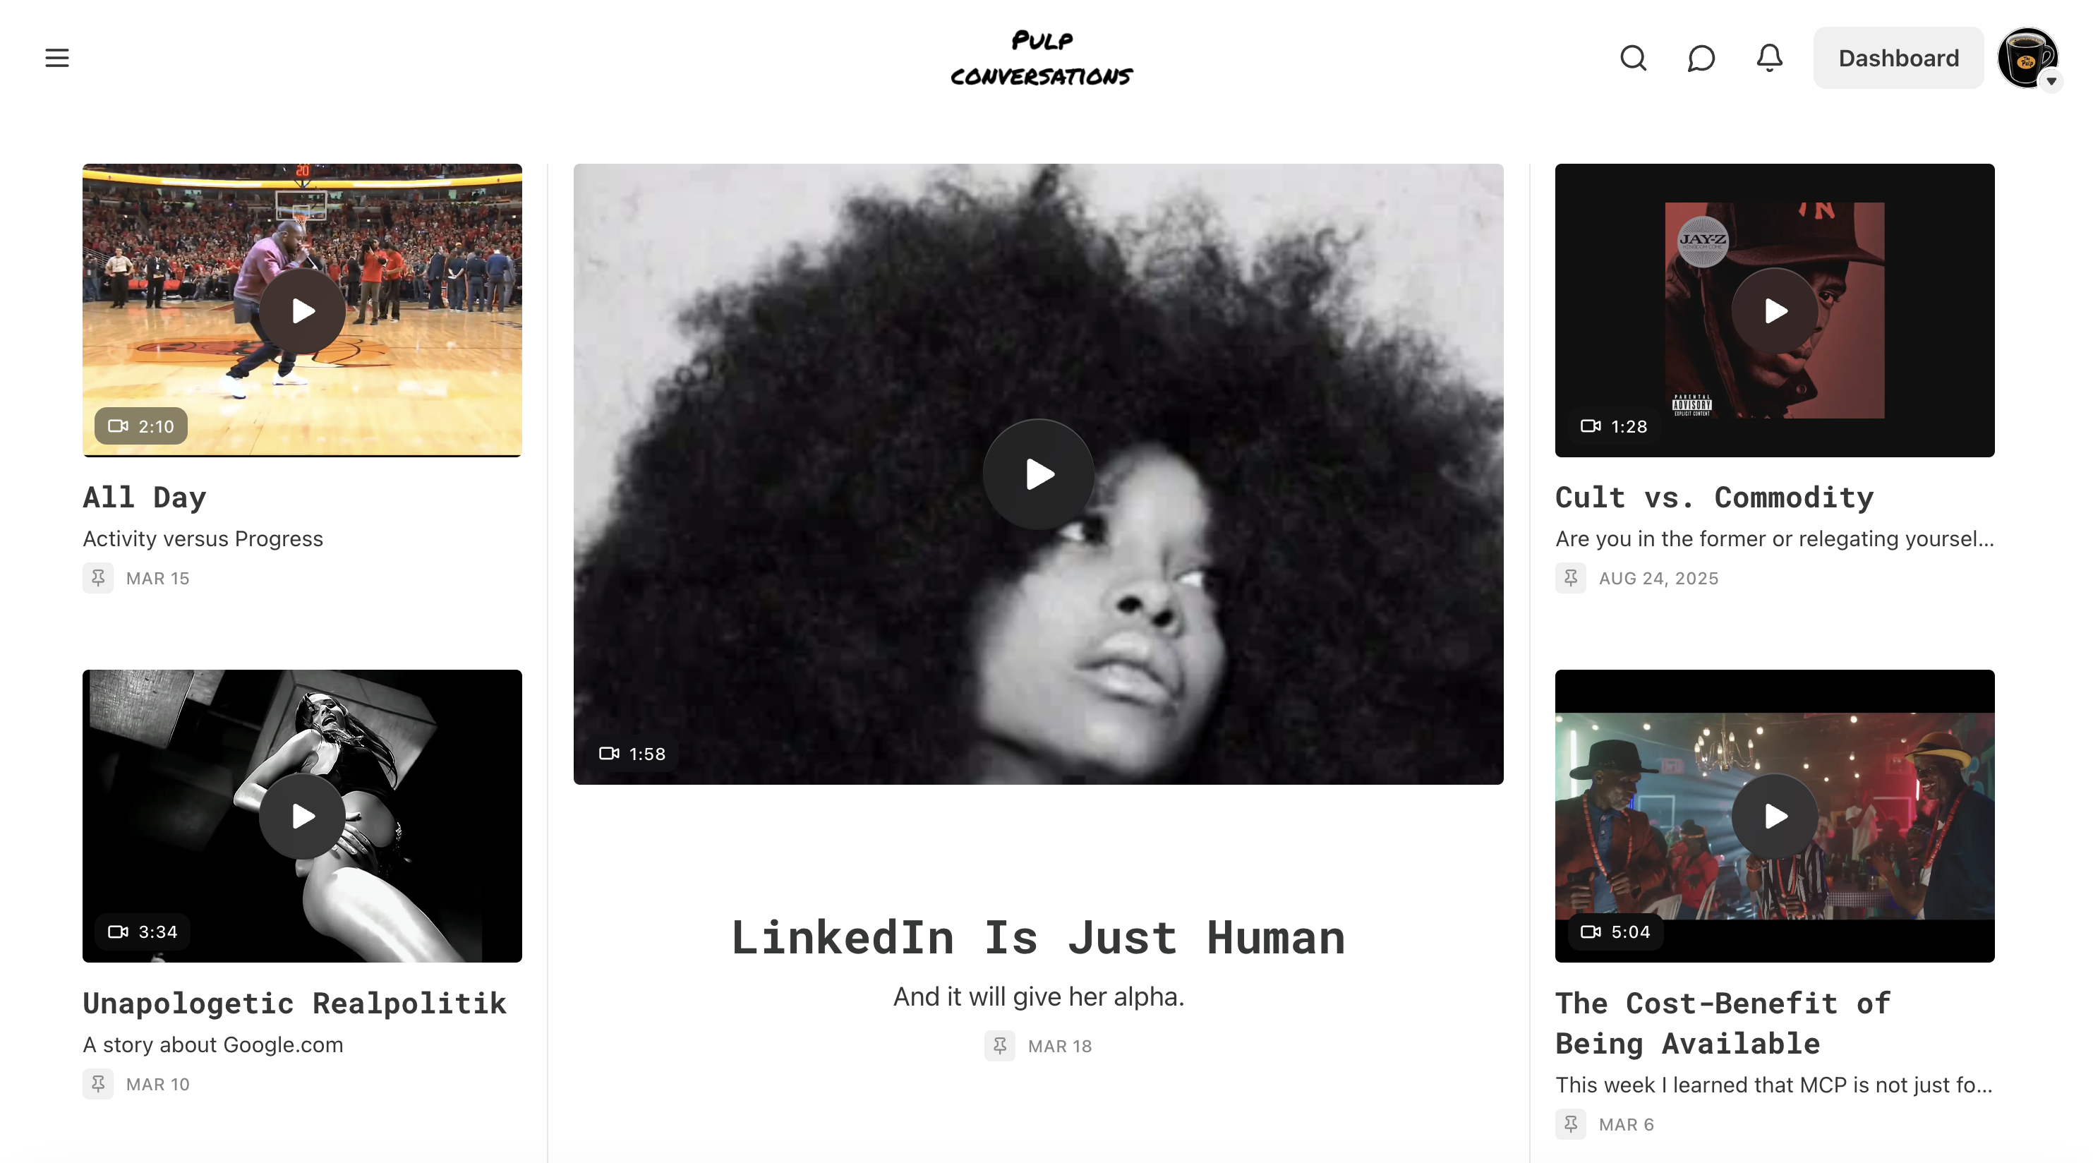This screenshot has height=1163, width=2093.
Task: Play the Cult vs. Commodity video
Action: pyautogui.click(x=1775, y=311)
